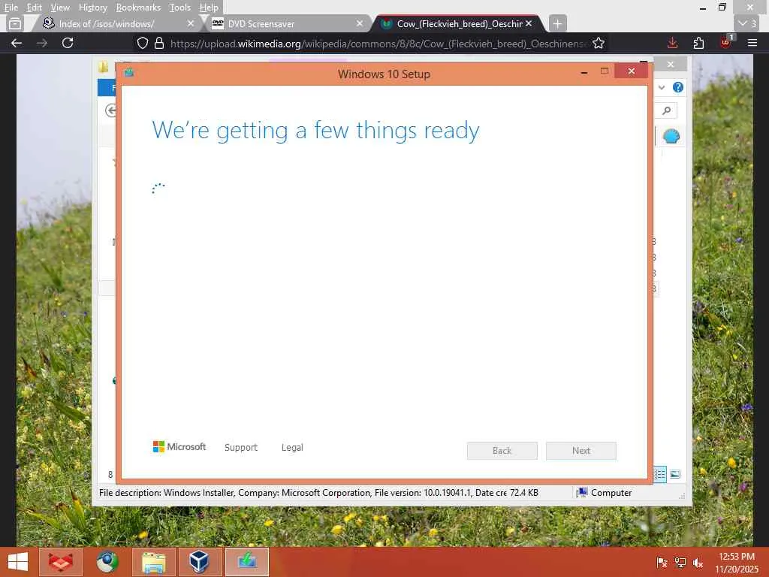
Task: Select the Cow_(Fleckvieh_breed) tab
Action: 459,23
